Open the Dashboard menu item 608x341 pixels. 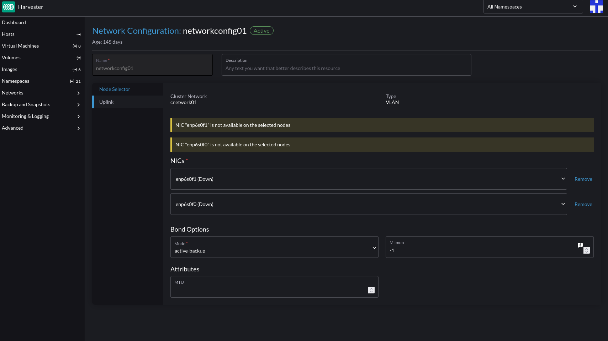[14, 22]
